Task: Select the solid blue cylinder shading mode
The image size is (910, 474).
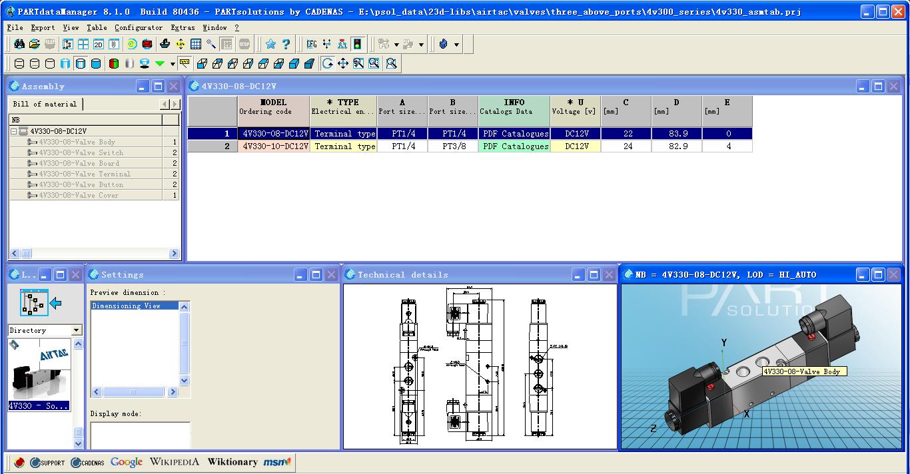Action: pos(95,63)
